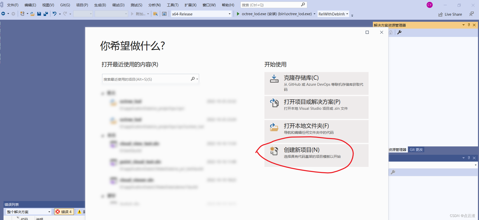Click the Live Share button

[x=450, y=14]
